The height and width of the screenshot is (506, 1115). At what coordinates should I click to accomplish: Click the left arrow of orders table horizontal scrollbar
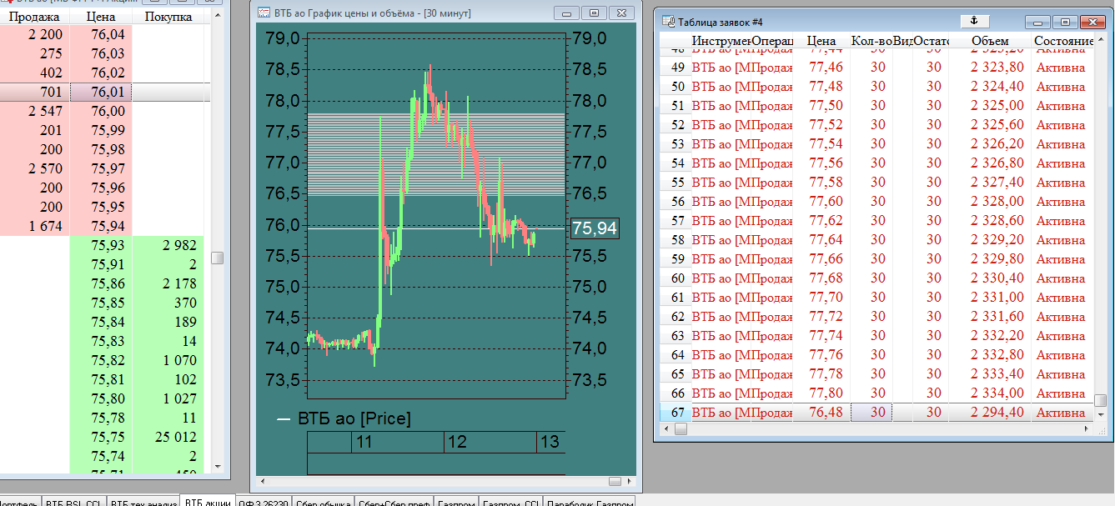(x=665, y=428)
